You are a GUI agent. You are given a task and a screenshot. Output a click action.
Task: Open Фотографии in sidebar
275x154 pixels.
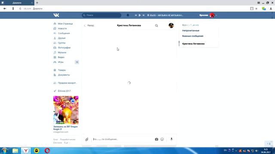pos(64,47)
